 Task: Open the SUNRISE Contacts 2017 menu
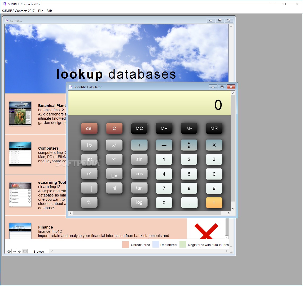18,11
